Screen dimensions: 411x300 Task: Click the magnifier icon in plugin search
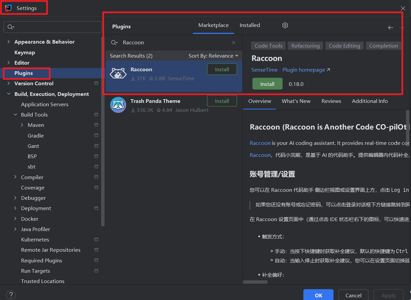point(115,43)
